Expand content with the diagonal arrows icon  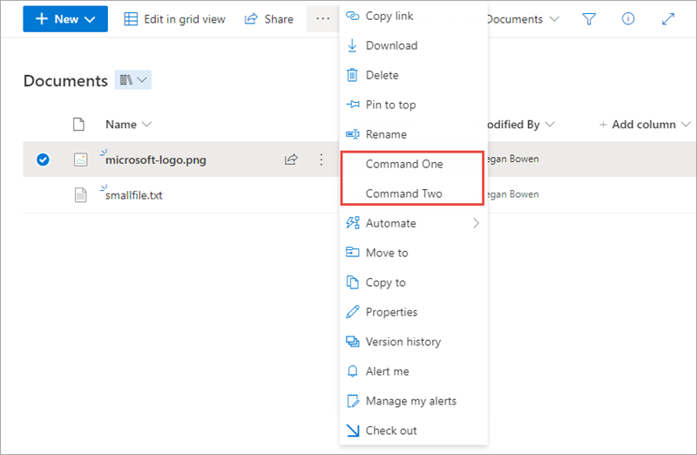coord(667,19)
